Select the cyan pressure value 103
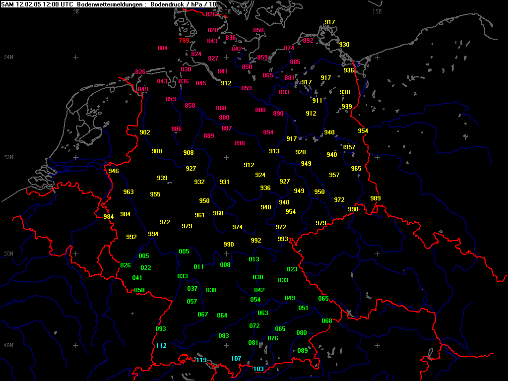This screenshot has width=508, height=381. pos(258,369)
